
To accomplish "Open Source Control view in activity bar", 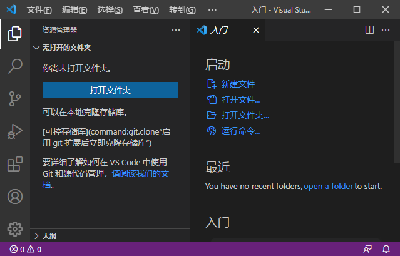I will tap(15, 99).
